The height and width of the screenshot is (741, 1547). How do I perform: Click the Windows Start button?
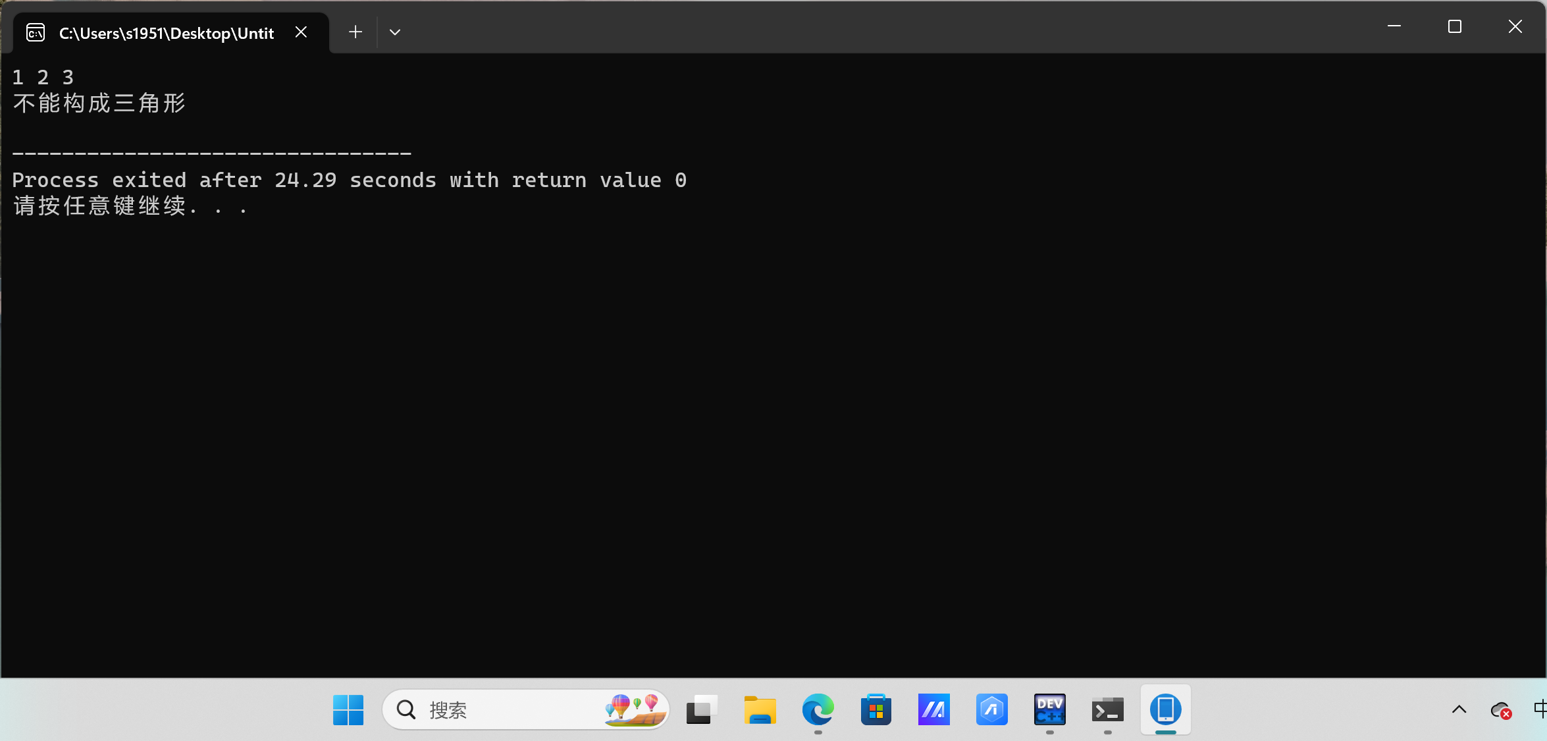(x=348, y=709)
